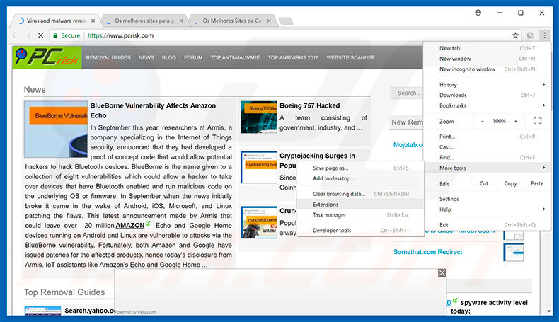The height and width of the screenshot is (322, 559).
Task: Select New tab in Chrome menu
Action: 487,48
